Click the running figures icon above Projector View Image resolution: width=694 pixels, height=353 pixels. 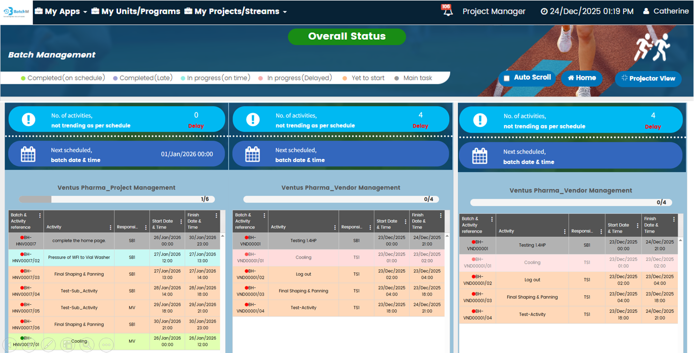click(652, 47)
